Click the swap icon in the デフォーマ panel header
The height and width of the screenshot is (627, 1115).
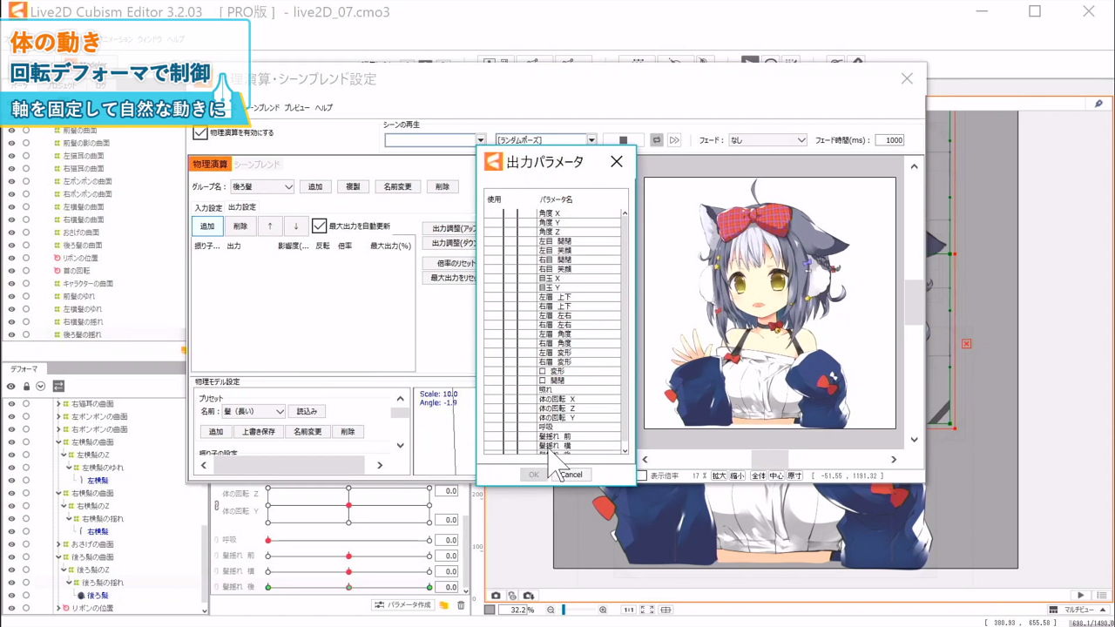tap(58, 387)
